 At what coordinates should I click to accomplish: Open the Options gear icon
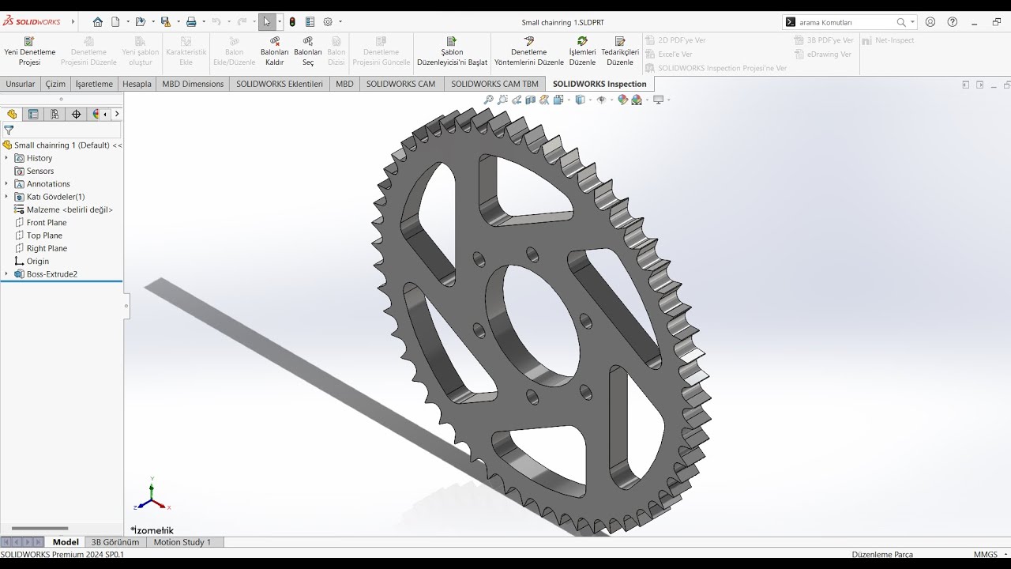pos(328,22)
